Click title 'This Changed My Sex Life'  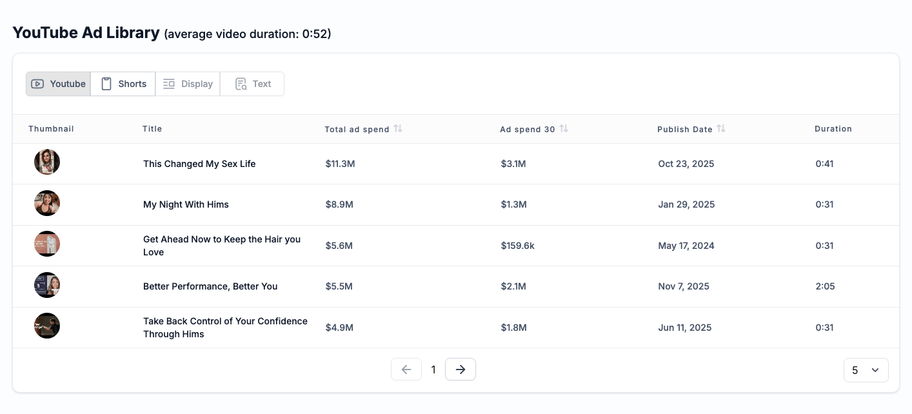(199, 164)
